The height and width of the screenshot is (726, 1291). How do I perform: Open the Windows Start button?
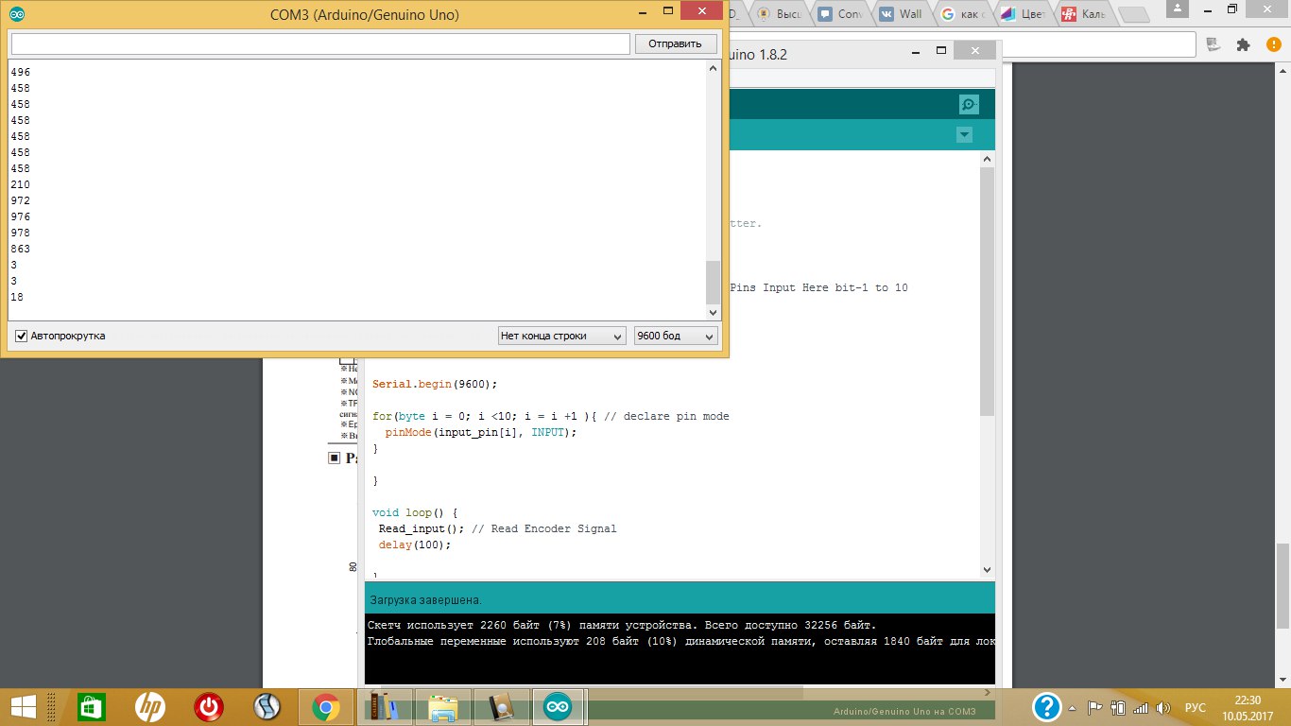pyautogui.click(x=24, y=706)
